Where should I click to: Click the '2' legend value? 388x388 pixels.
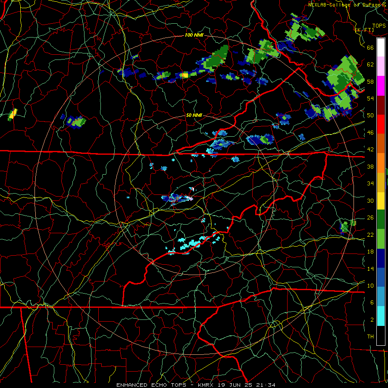372,320
